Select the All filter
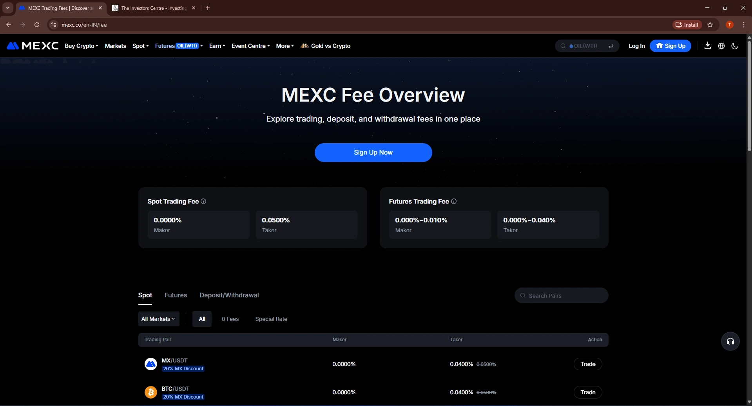The image size is (752, 406). [202, 319]
